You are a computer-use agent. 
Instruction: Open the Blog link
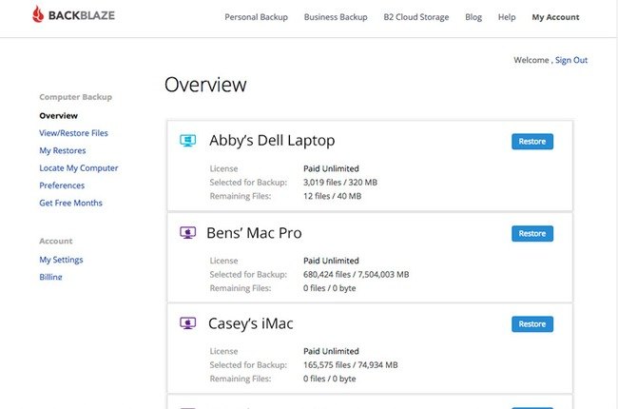point(473,17)
